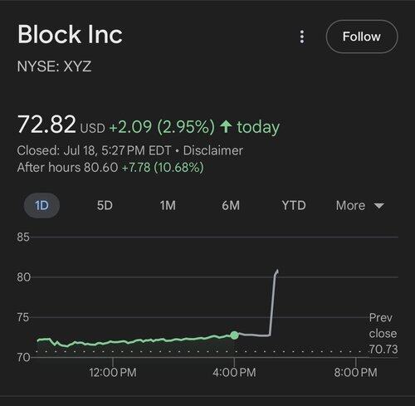Select the 1D time range tab
The image size is (415, 406).
tap(41, 206)
